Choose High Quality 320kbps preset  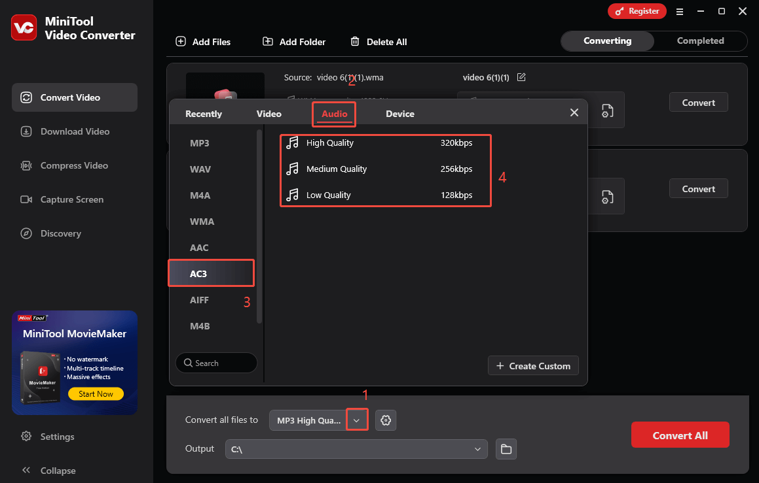(x=385, y=143)
